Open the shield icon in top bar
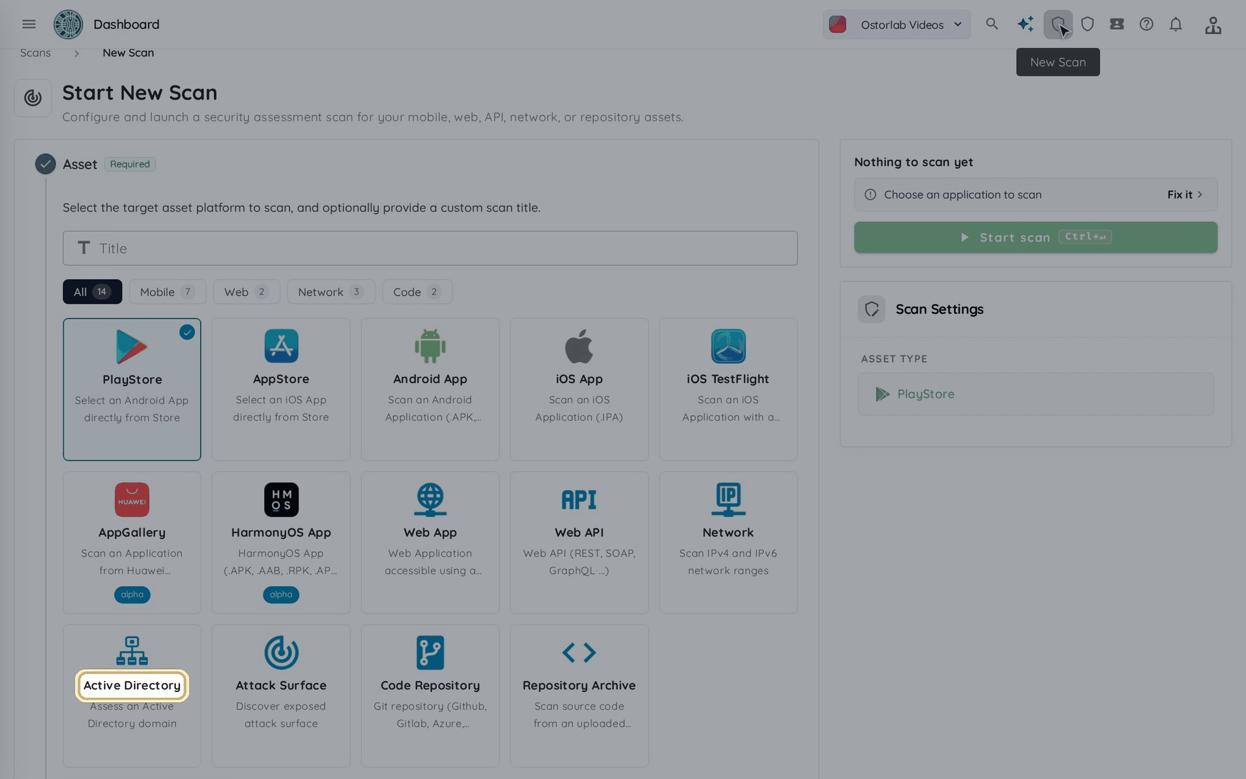Screen dimensions: 1246x779 coord(1088,24)
